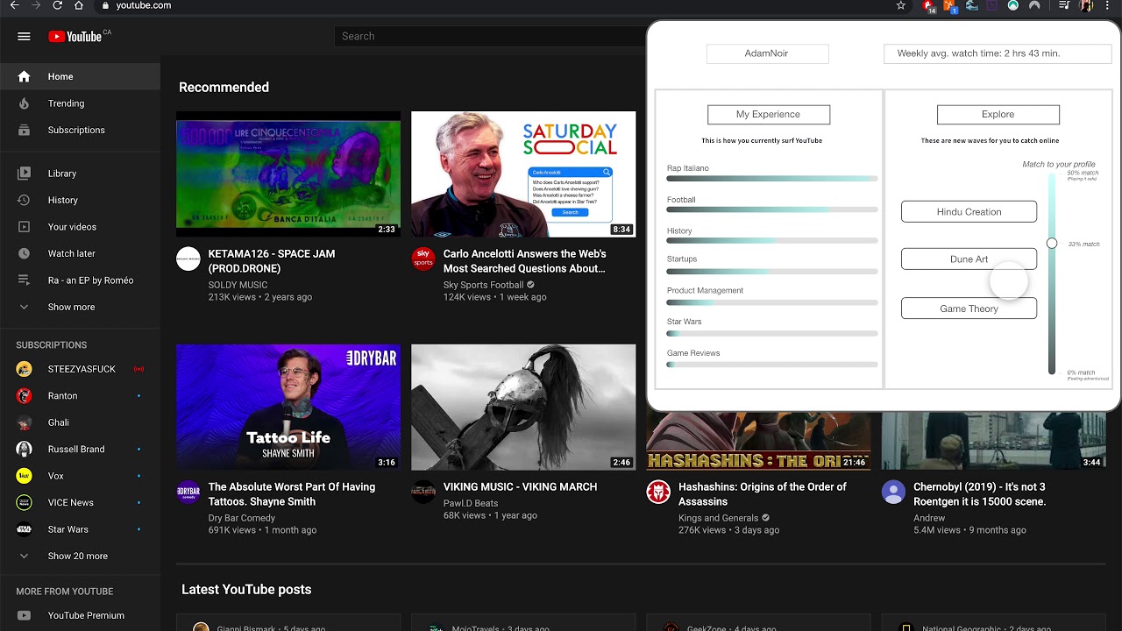Bookmark this page with the star icon

point(901,5)
